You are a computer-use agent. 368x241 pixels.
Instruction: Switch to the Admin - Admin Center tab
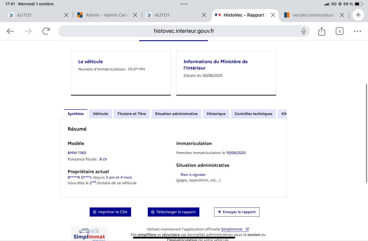[x=107, y=15]
